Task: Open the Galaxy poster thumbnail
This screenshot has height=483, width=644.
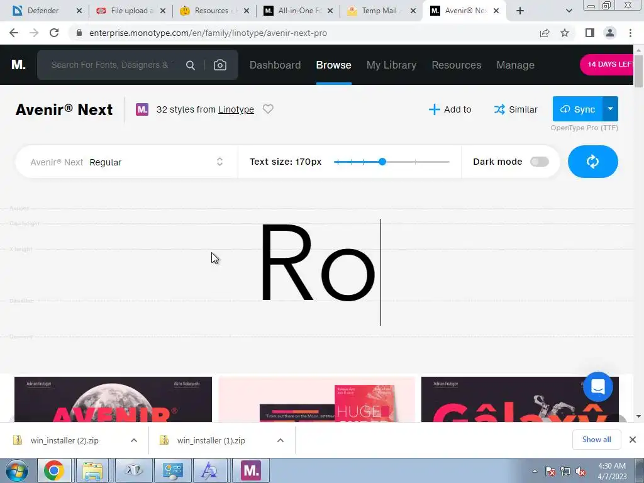Action: [x=520, y=399]
